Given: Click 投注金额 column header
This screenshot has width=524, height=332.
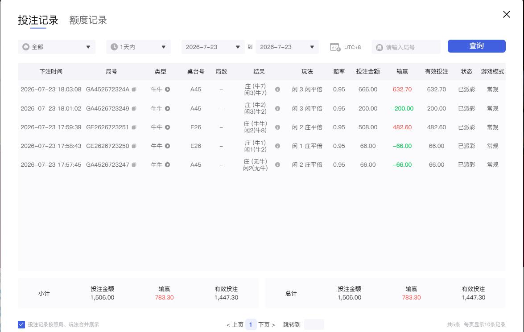Looking at the screenshot, I should pos(368,71).
